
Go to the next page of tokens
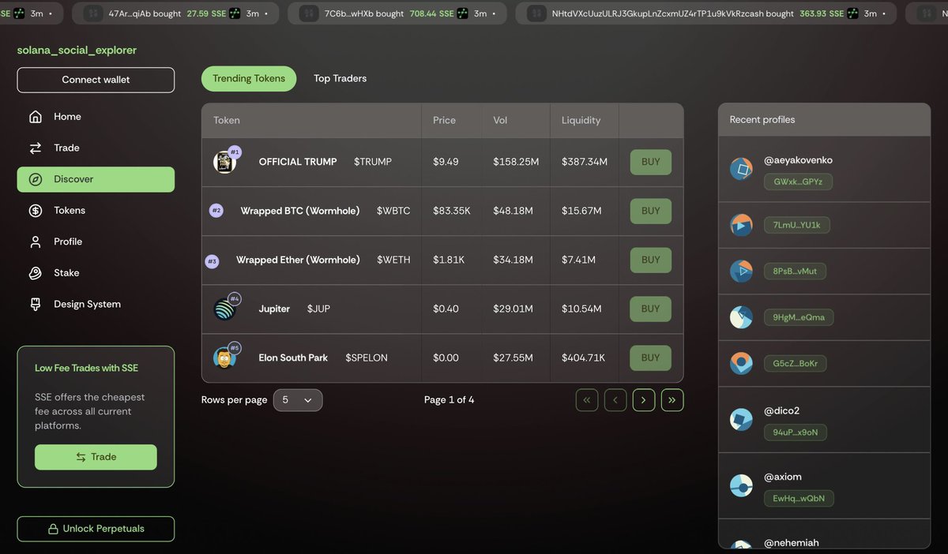pos(644,400)
